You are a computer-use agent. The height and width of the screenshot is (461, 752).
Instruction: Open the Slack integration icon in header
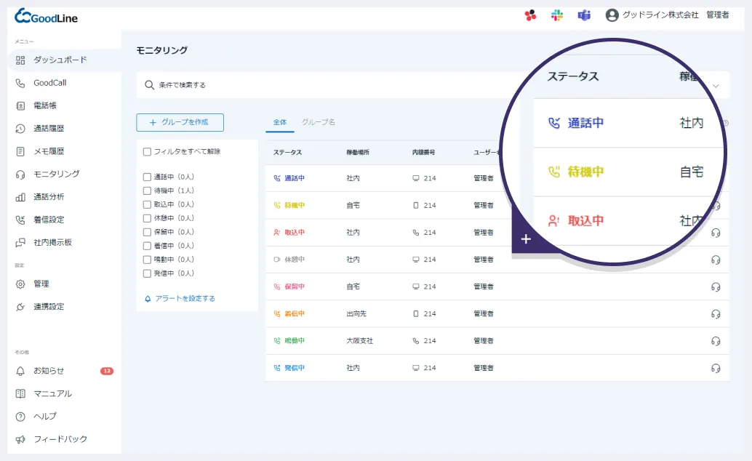[557, 15]
